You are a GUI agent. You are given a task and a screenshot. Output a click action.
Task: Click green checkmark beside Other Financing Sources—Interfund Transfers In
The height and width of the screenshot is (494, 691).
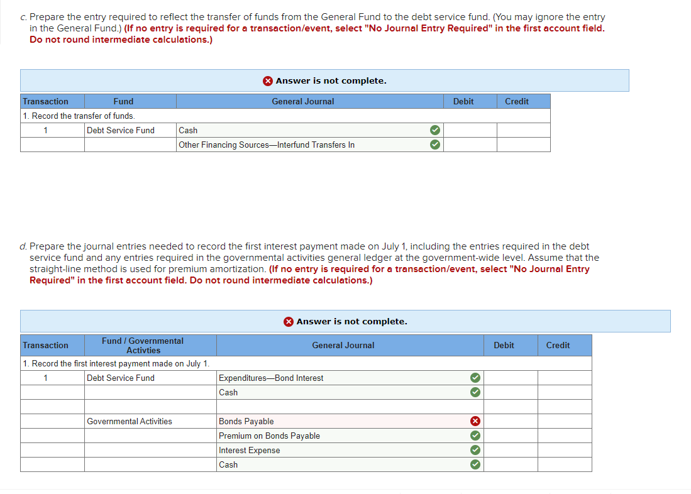pos(434,145)
